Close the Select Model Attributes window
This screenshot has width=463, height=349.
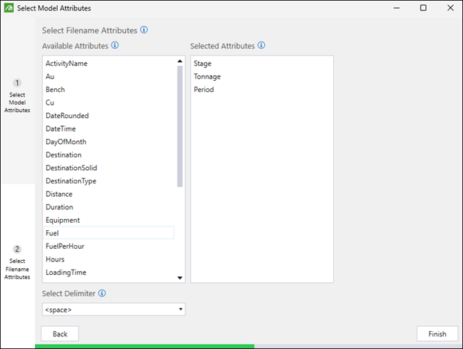pos(450,8)
